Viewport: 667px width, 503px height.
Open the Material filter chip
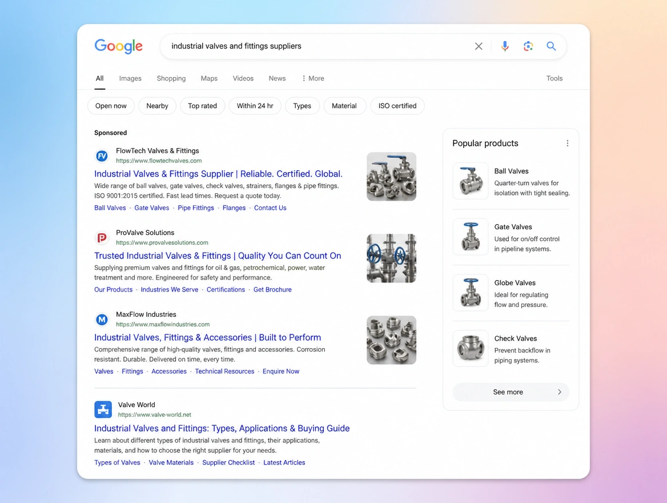pos(344,106)
